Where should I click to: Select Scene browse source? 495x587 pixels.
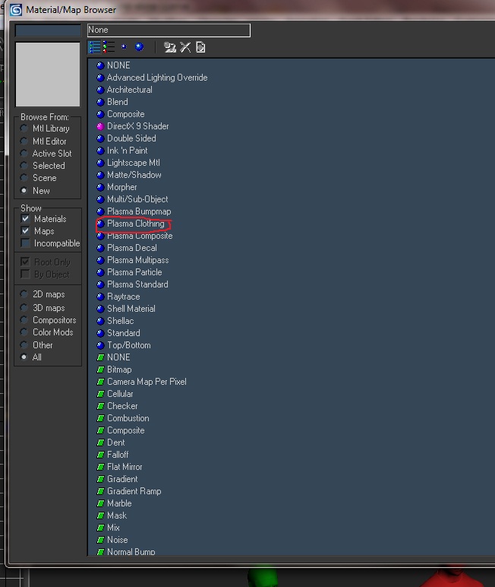[24, 178]
